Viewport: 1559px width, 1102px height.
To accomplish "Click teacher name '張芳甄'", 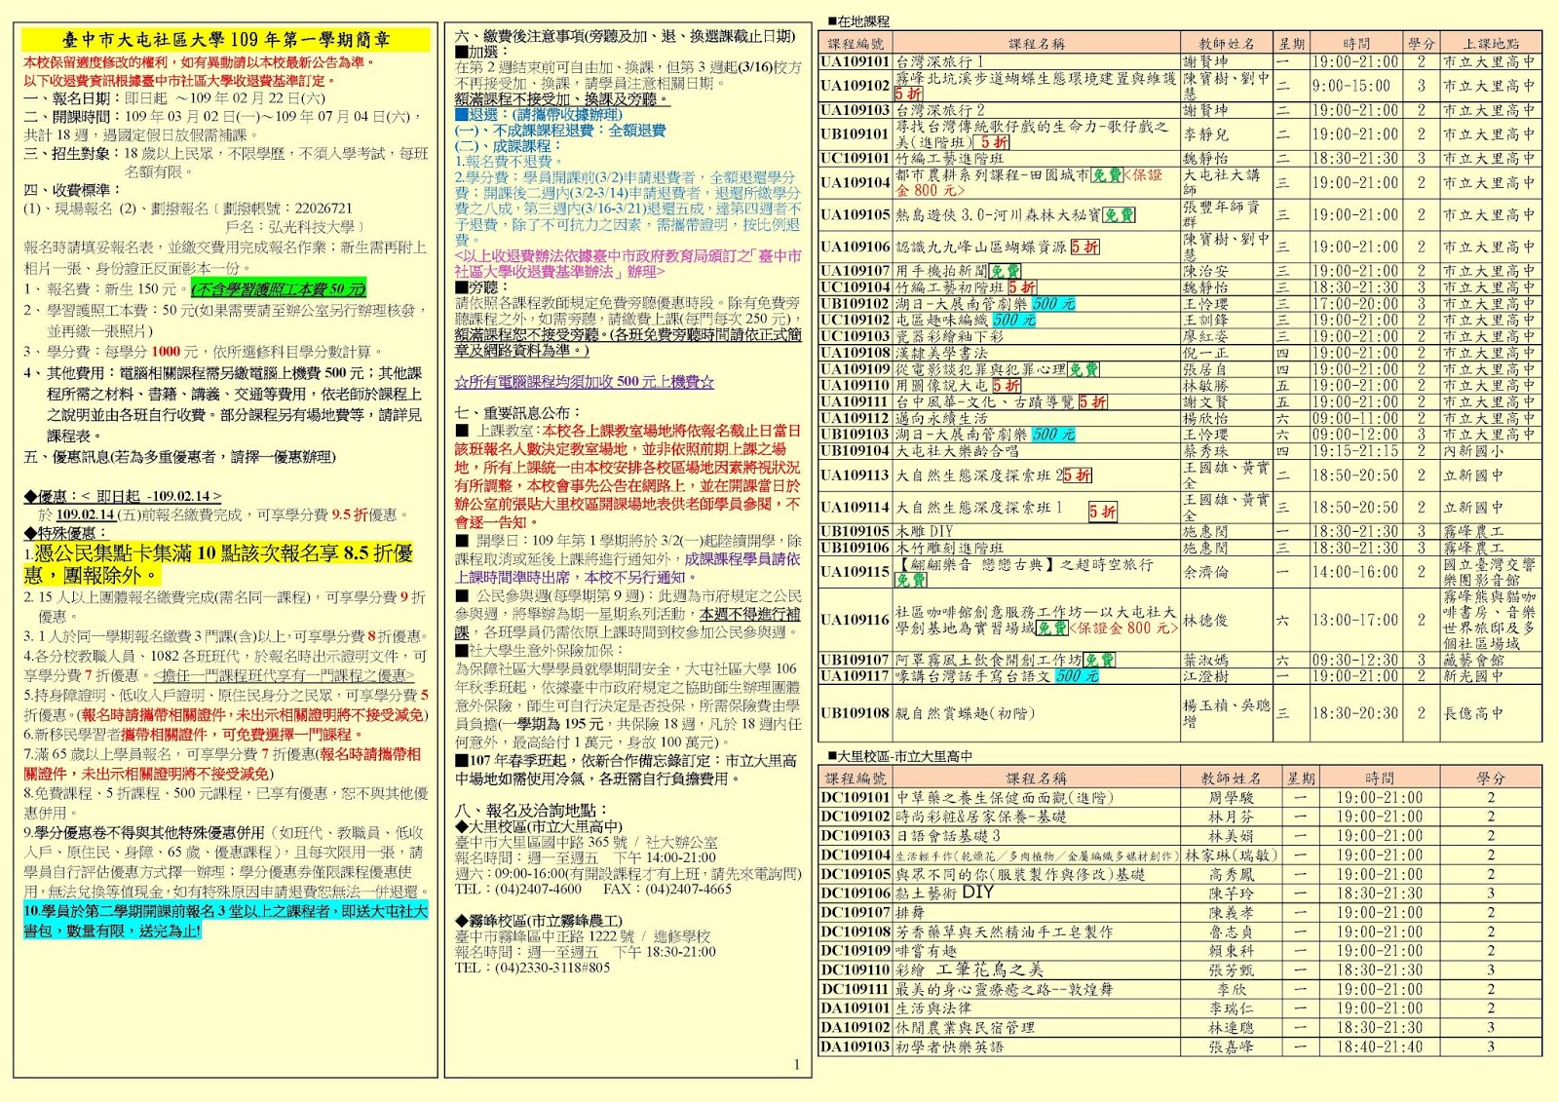I will [x=1232, y=970].
